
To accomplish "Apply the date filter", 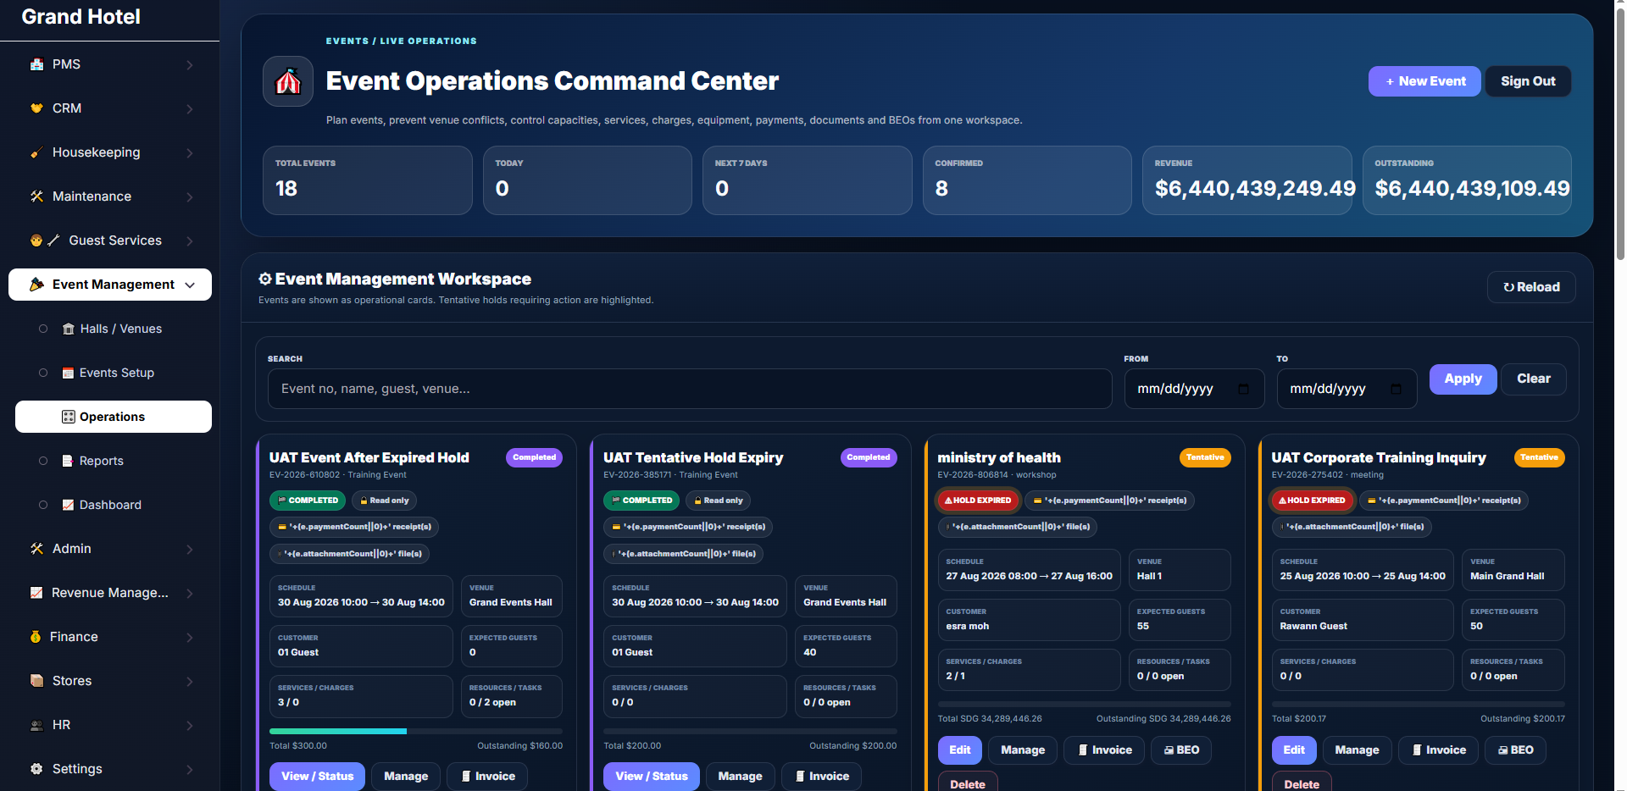I will pos(1463,379).
